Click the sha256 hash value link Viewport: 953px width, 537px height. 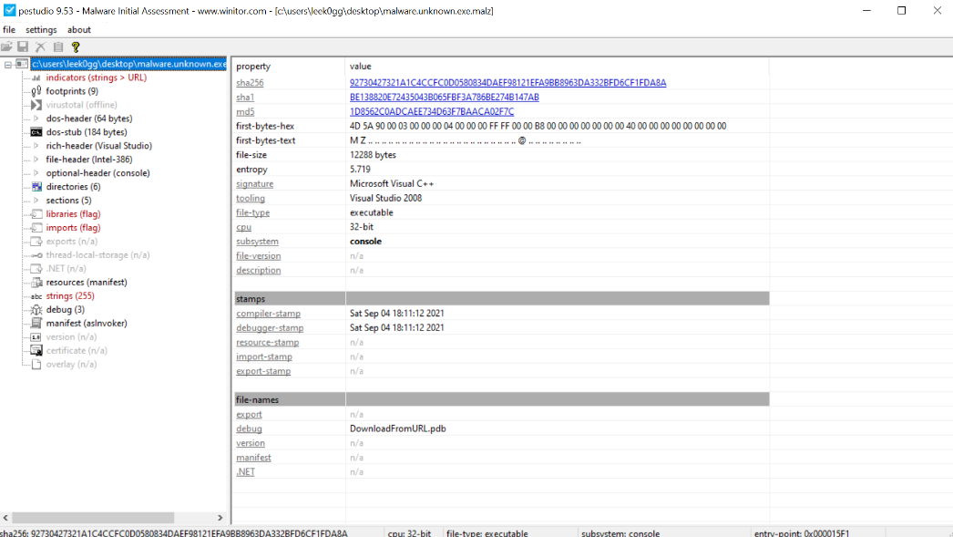(x=507, y=82)
